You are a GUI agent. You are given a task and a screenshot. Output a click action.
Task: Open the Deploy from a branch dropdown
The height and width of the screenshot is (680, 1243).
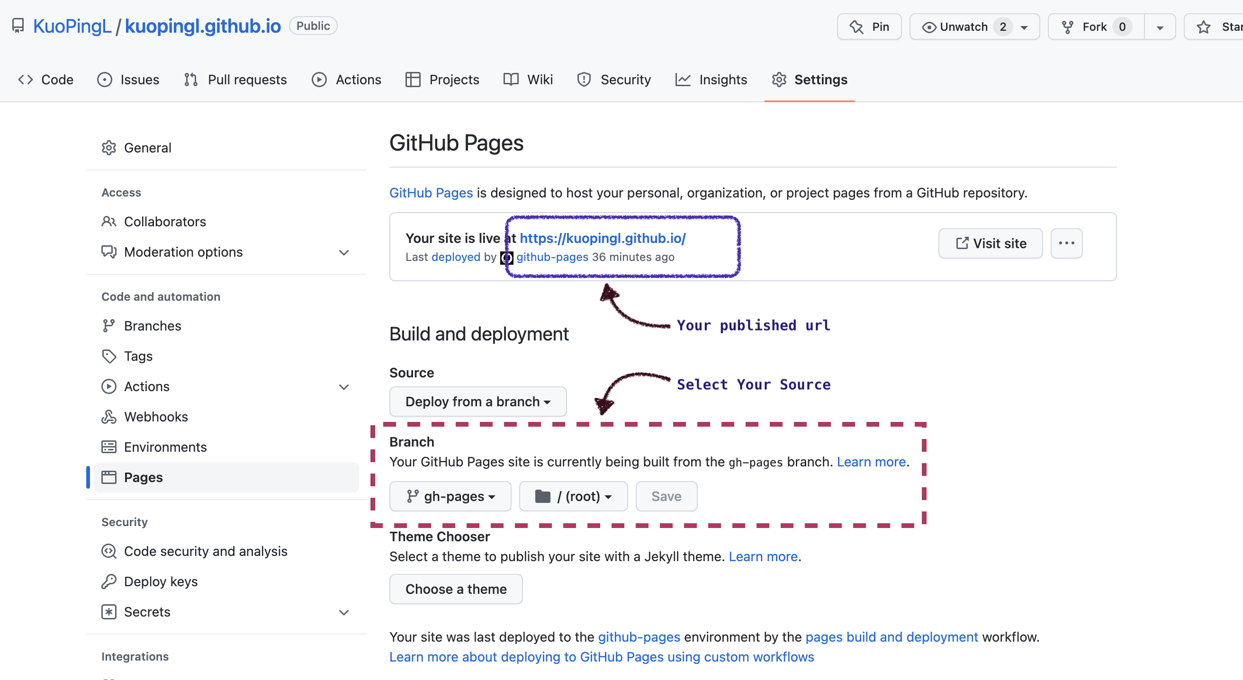477,402
